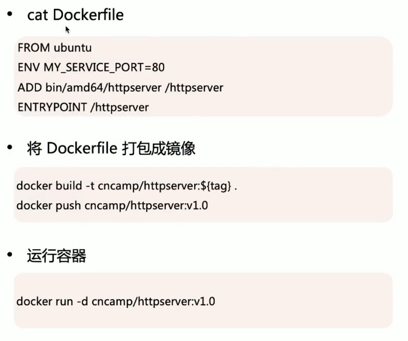Click the "将 Dockerfile 打包成镜像" heading
Image resolution: width=408 pixels, height=341 pixels.
click(111, 149)
